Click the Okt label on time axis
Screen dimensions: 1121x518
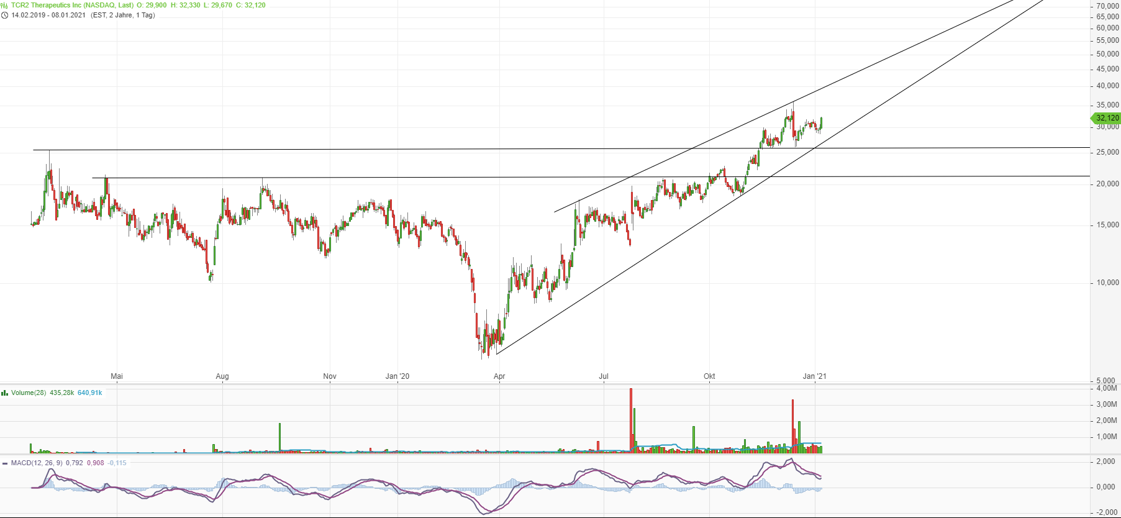click(x=709, y=376)
